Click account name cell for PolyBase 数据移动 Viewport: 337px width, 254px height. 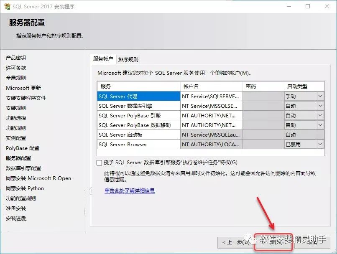tap(212, 125)
